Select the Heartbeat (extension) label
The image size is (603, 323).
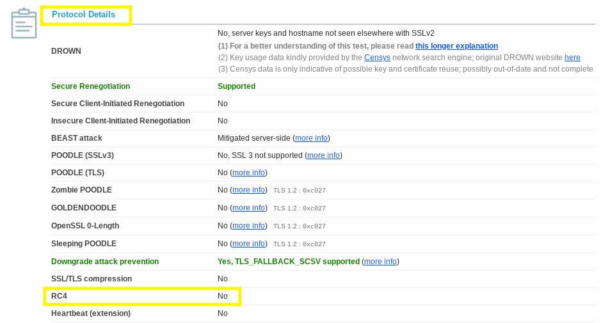pos(91,313)
